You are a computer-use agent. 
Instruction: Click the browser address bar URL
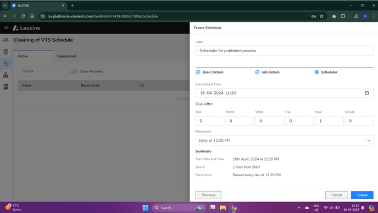103,16
